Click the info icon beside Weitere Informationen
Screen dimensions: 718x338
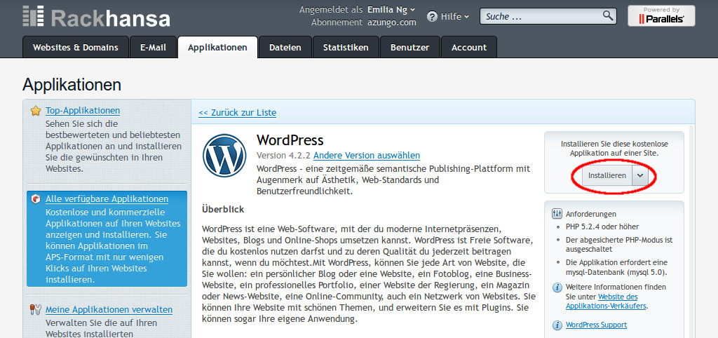557,288
